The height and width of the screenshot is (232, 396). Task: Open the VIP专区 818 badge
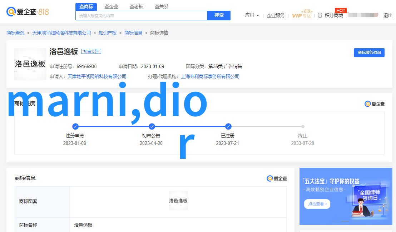[301, 15]
